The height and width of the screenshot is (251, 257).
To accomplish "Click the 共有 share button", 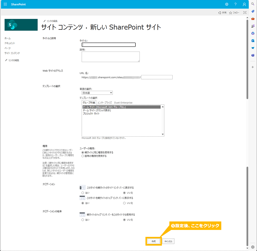I will click(x=222, y=13).
